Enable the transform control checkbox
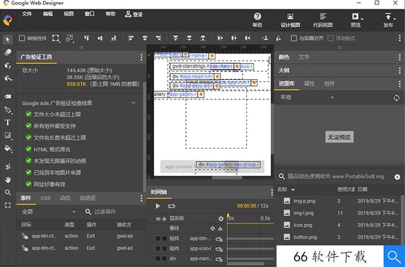This screenshot has width=405, height=267. click(22, 39)
